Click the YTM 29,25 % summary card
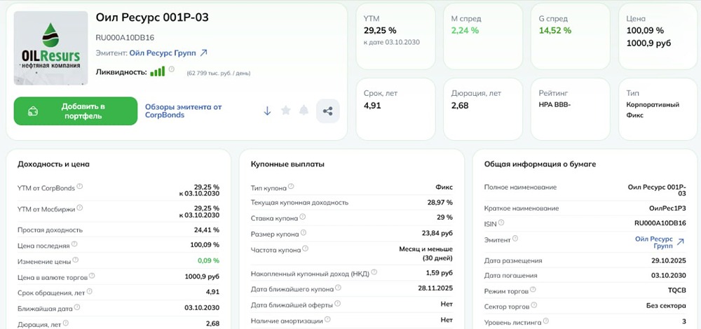Viewport: 701px width, 329px height. [x=395, y=36]
